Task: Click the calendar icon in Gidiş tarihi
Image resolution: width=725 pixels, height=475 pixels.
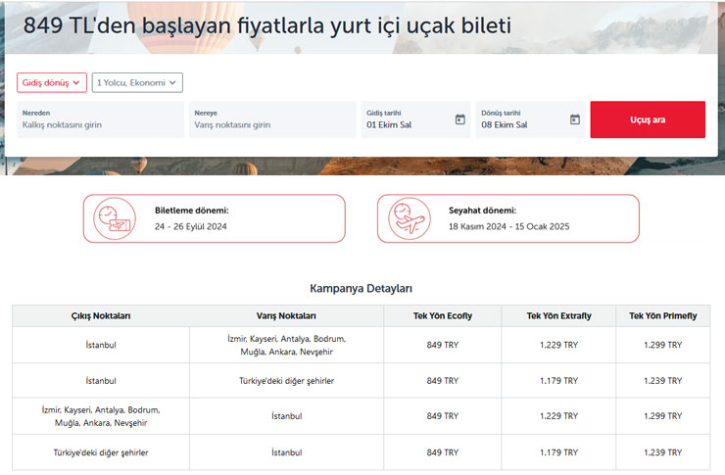Action: tap(460, 119)
